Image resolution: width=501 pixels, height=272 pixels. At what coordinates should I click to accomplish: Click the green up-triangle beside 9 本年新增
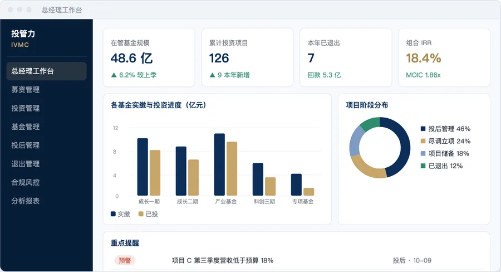(x=212, y=75)
